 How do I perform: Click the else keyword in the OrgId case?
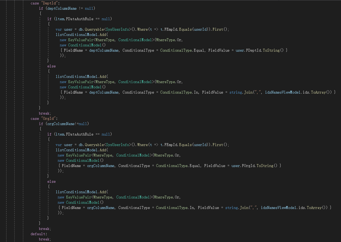[x=52, y=181]
